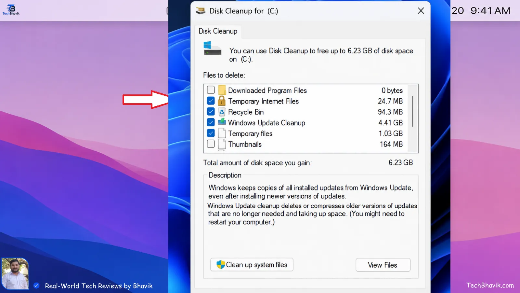Click the Temporary files document icon

pyautogui.click(x=222, y=133)
